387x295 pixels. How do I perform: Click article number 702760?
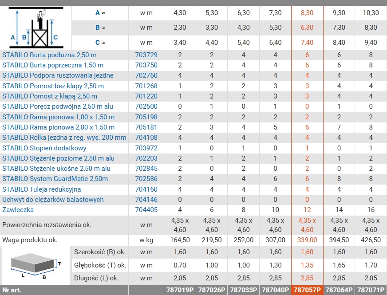coord(146,75)
